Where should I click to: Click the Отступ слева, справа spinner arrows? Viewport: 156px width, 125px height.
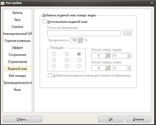pyautogui.click(x=108, y=55)
